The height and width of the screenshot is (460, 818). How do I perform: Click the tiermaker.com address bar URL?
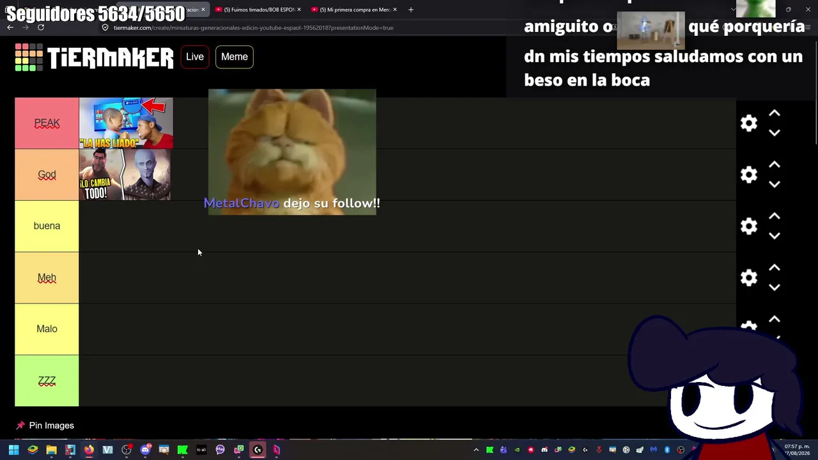(x=253, y=27)
